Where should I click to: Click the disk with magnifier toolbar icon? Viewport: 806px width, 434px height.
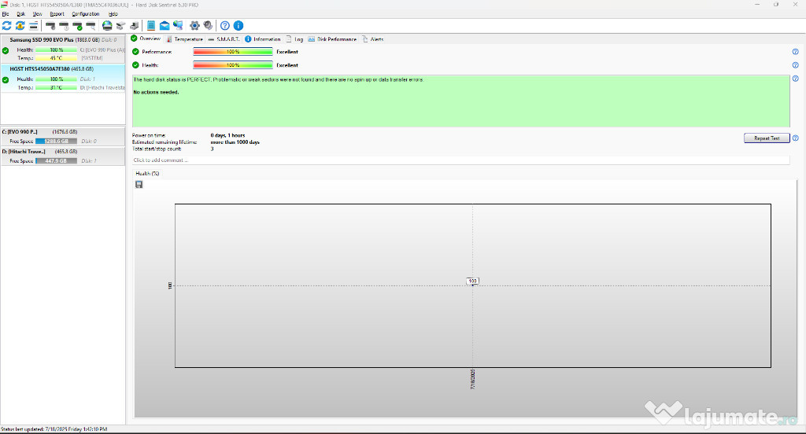pyautogui.click(x=91, y=26)
